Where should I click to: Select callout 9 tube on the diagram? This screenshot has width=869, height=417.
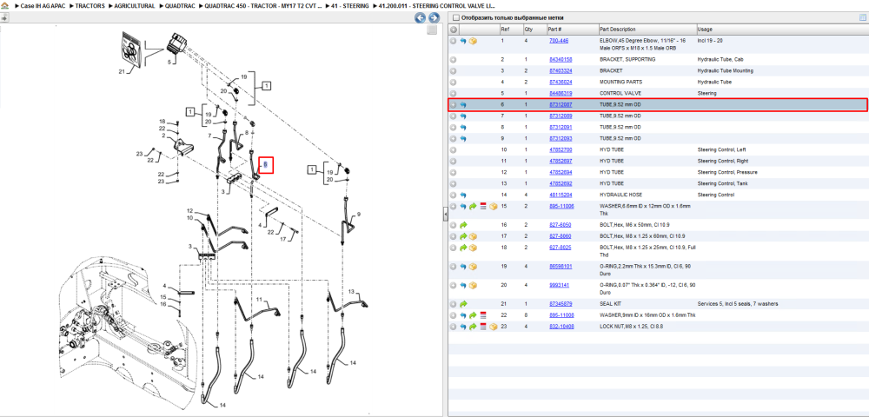359,214
